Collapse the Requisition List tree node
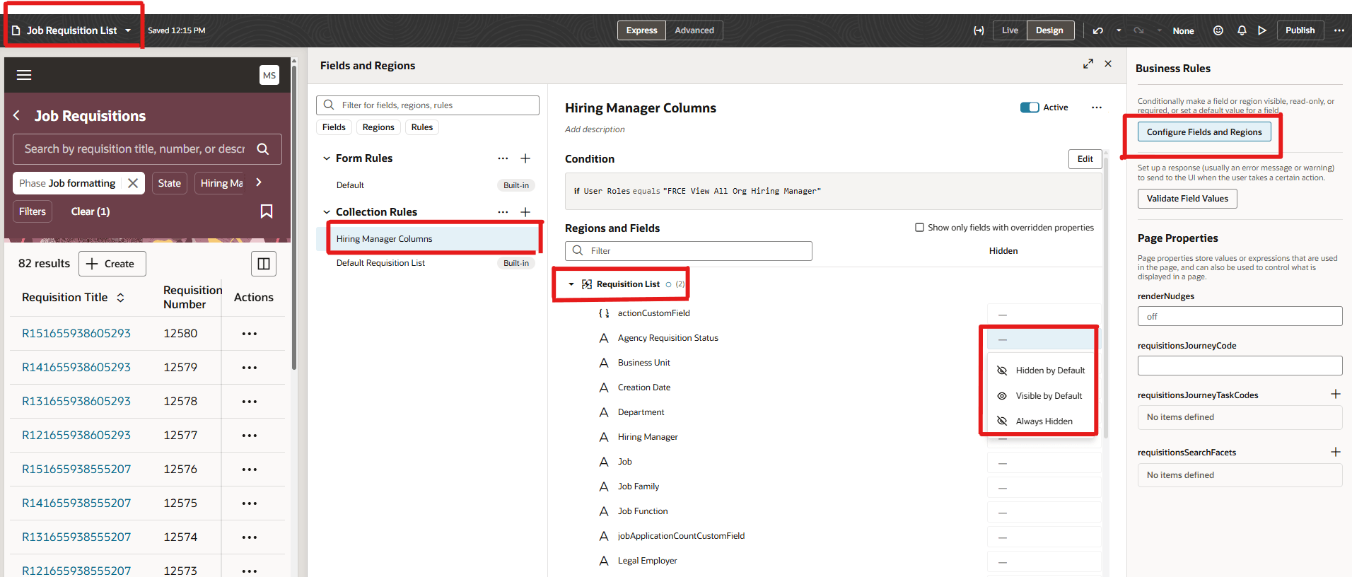The height and width of the screenshot is (577, 1352). click(571, 284)
